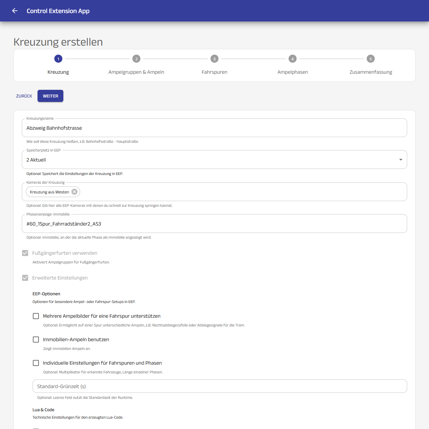
Task: Click step 2 circle icon
Action: point(136,59)
